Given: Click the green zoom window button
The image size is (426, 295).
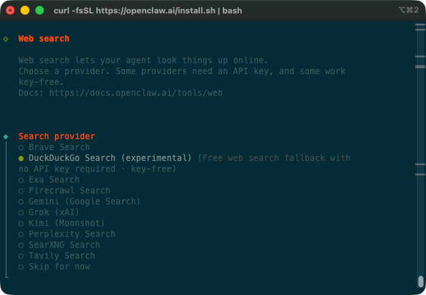Looking at the screenshot, I should [x=40, y=11].
